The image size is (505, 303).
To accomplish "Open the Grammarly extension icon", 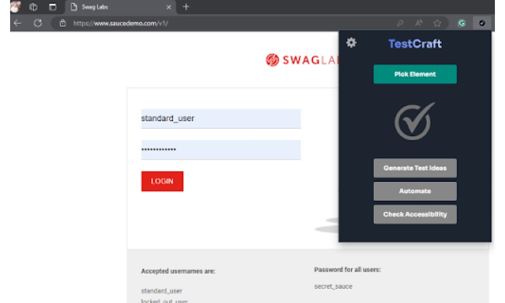I will 462,23.
